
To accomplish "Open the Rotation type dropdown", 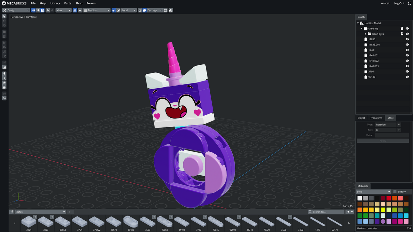I will (388, 125).
